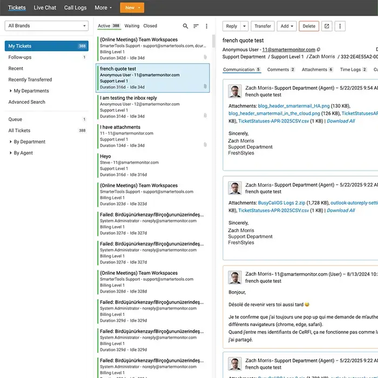Click paperclip icon on inbox reply ticket
Image resolution: width=378 pixels, height=378 pixels.
205,116
